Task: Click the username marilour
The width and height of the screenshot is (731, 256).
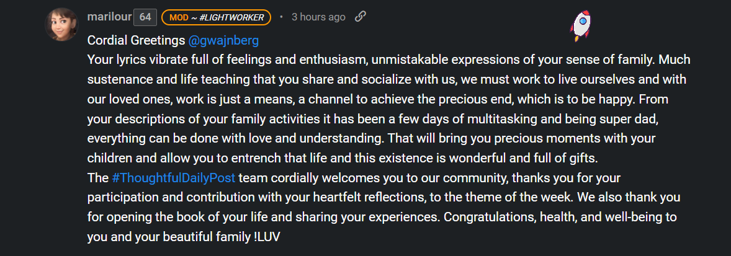Action: coord(109,17)
